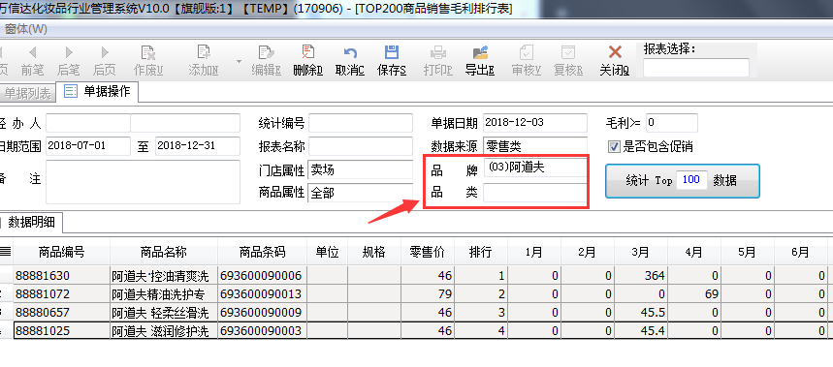Click the March value 364 cell
Viewport: 833px width, 367px height.
pyautogui.click(x=641, y=276)
